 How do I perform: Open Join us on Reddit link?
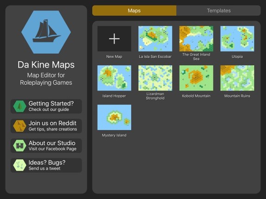(46, 126)
